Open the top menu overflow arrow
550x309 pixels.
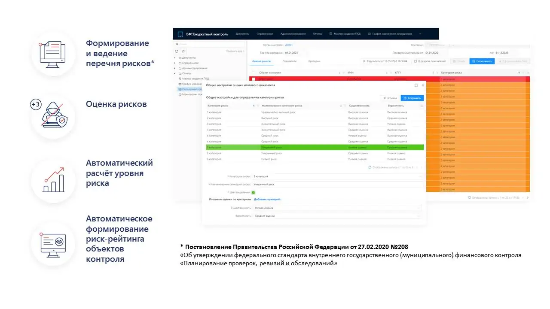[x=420, y=34]
